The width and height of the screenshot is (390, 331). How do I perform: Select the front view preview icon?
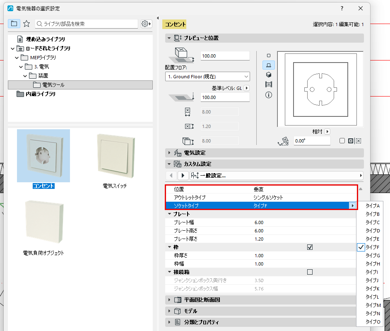(269, 65)
